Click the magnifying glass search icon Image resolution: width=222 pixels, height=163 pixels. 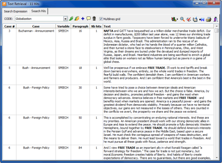(182, 19)
